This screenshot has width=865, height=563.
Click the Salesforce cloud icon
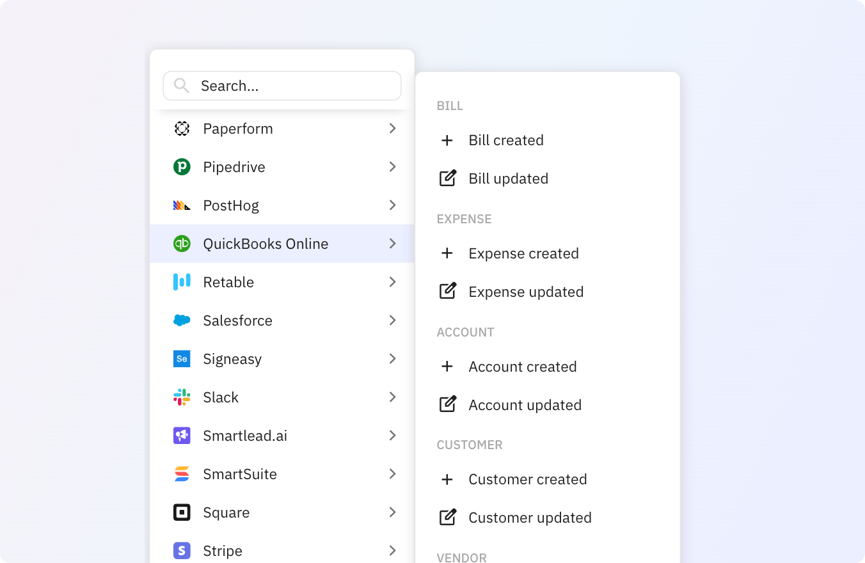click(182, 321)
